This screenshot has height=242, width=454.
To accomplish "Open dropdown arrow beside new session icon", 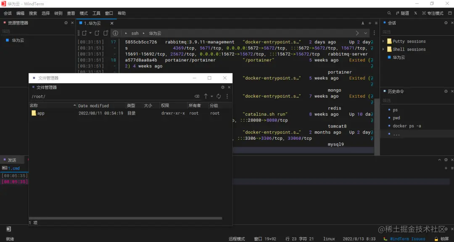I will (90, 33).
